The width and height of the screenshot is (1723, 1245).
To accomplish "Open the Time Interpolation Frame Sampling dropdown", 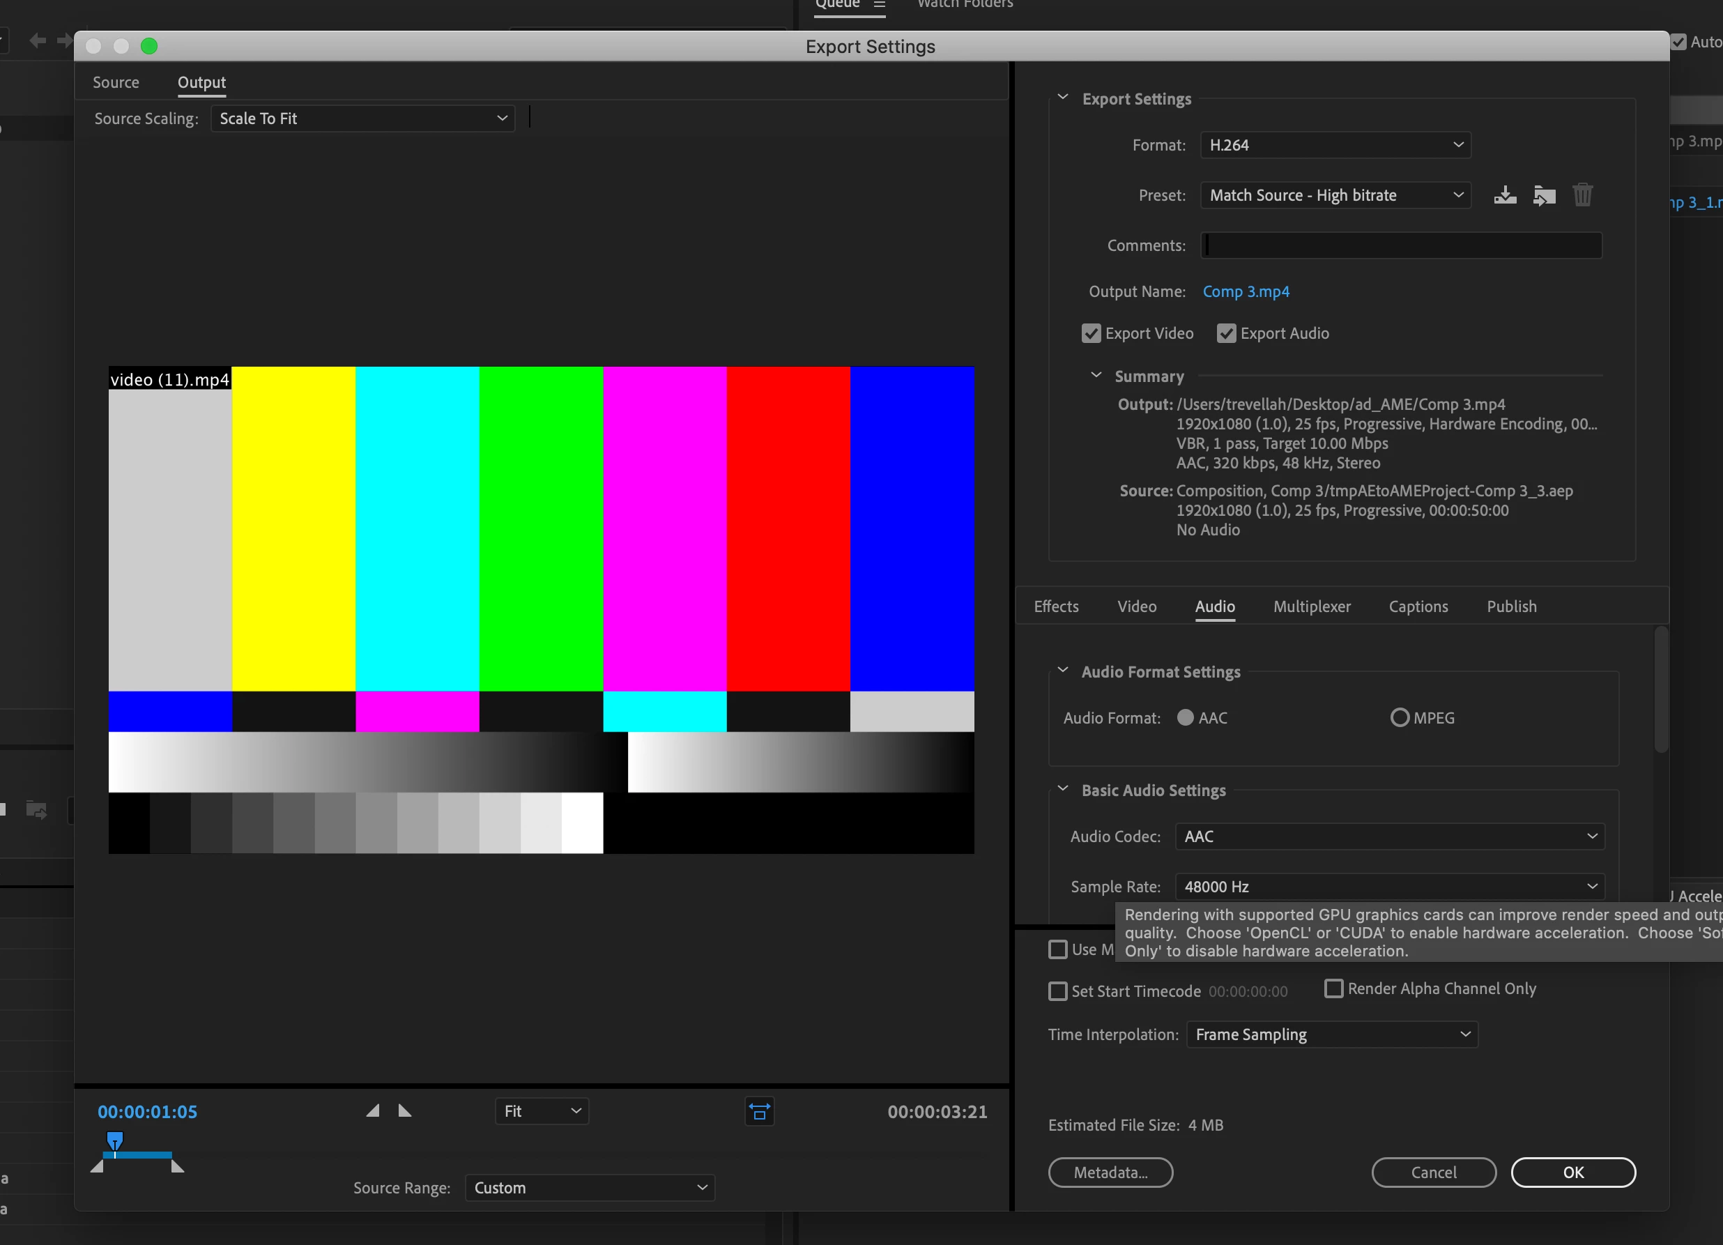I will 1332,1034.
